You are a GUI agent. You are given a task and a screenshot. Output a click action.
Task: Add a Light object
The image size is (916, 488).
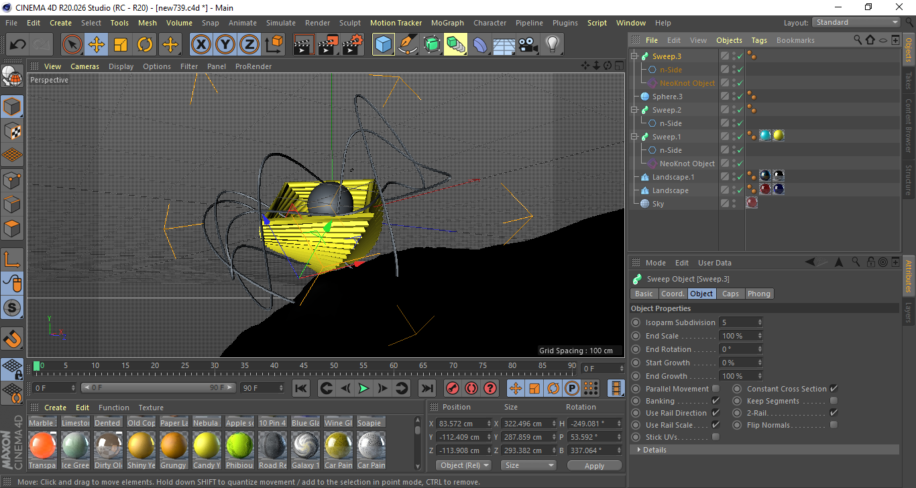click(552, 45)
